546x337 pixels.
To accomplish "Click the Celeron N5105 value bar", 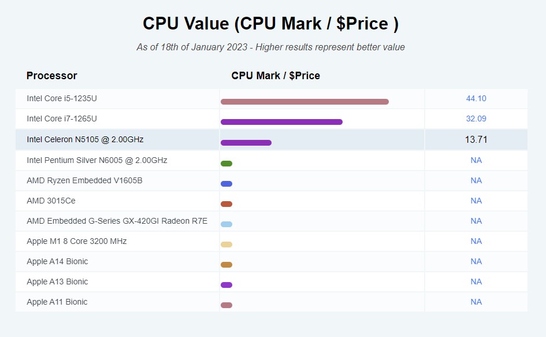I will [x=246, y=143].
